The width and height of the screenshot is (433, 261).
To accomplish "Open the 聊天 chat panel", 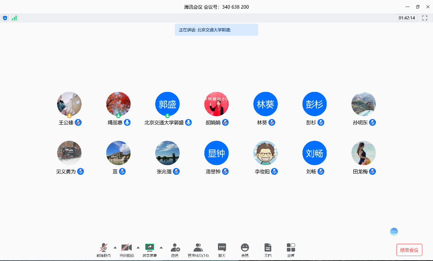I will pos(222,247).
